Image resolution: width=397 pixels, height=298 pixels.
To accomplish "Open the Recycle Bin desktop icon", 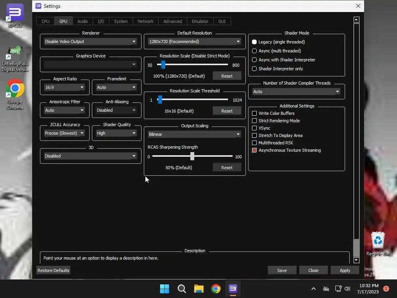I will pos(378,244).
